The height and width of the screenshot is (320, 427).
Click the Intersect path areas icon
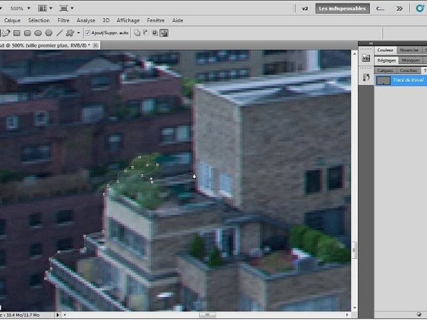(x=155, y=33)
